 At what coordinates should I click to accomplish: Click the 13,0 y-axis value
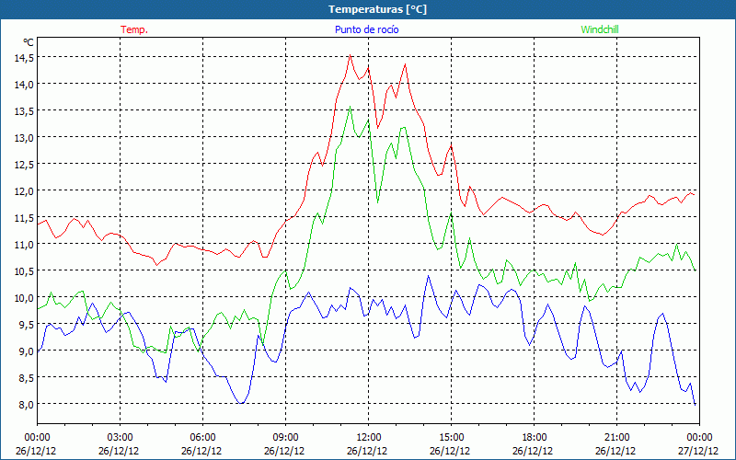pyautogui.click(x=24, y=137)
